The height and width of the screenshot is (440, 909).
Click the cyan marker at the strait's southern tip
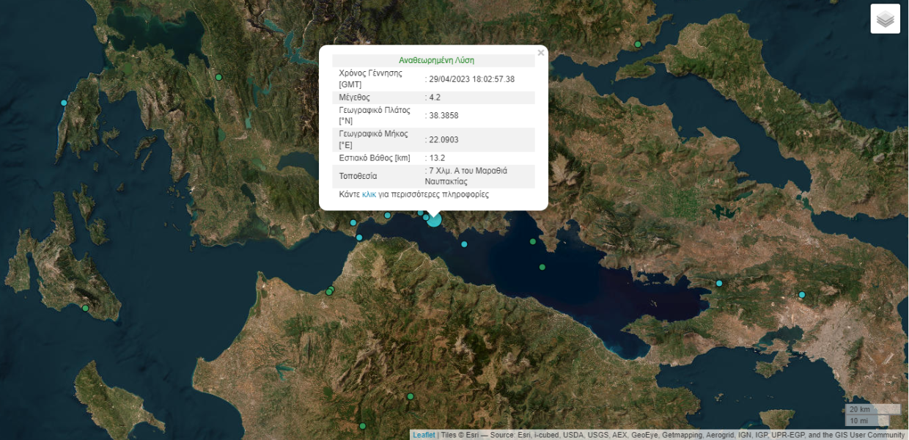tap(359, 237)
